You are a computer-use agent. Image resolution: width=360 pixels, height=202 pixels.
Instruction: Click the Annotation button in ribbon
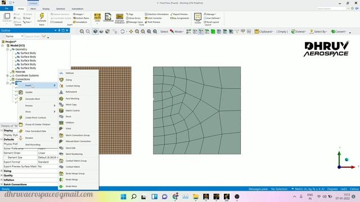pos(80,22)
